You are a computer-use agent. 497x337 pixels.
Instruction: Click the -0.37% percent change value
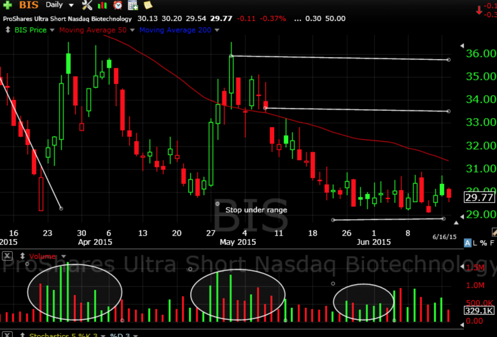point(273,18)
